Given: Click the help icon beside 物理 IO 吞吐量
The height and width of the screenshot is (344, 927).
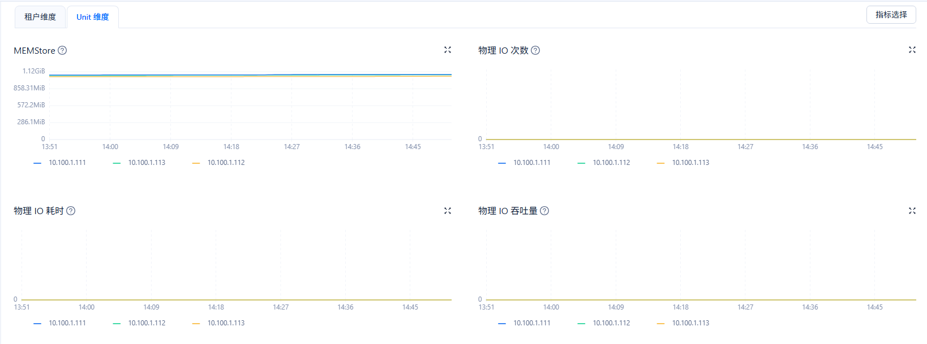Looking at the screenshot, I should point(544,211).
